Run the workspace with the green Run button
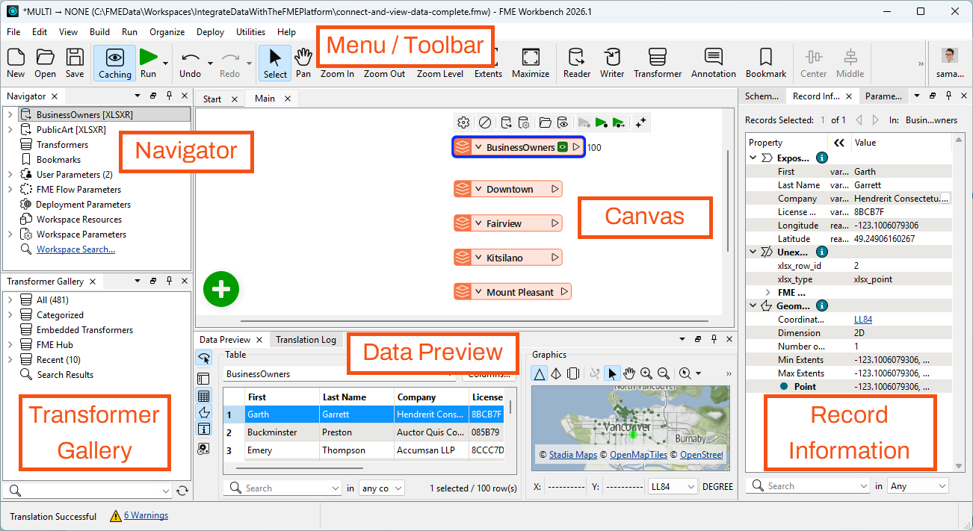973x531 pixels. (148, 63)
